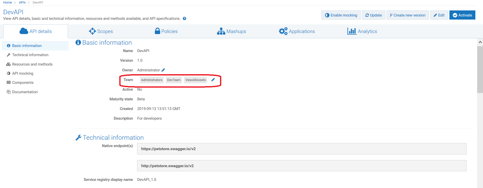
Task: Click the For developers description
Action: (149, 118)
